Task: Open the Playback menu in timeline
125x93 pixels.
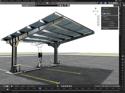Action: pyautogui.click(x=17, y=86)
